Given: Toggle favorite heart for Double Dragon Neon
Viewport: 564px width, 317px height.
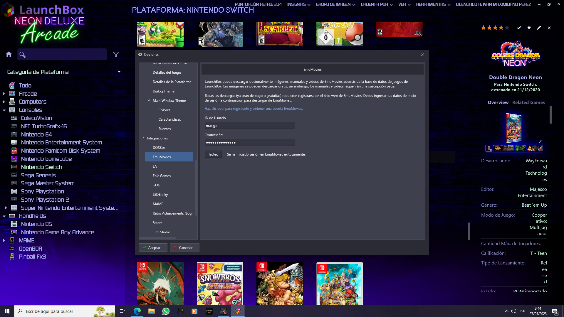Looking at the screenshot, I should pyautogui.click(x=529, y=28).
